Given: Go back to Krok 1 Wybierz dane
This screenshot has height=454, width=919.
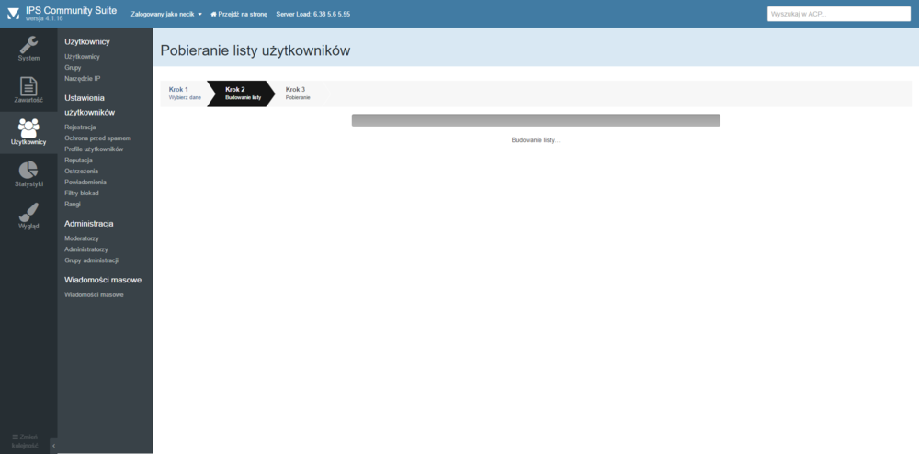Looking at the screenshot, I should [x=184, y=93].
